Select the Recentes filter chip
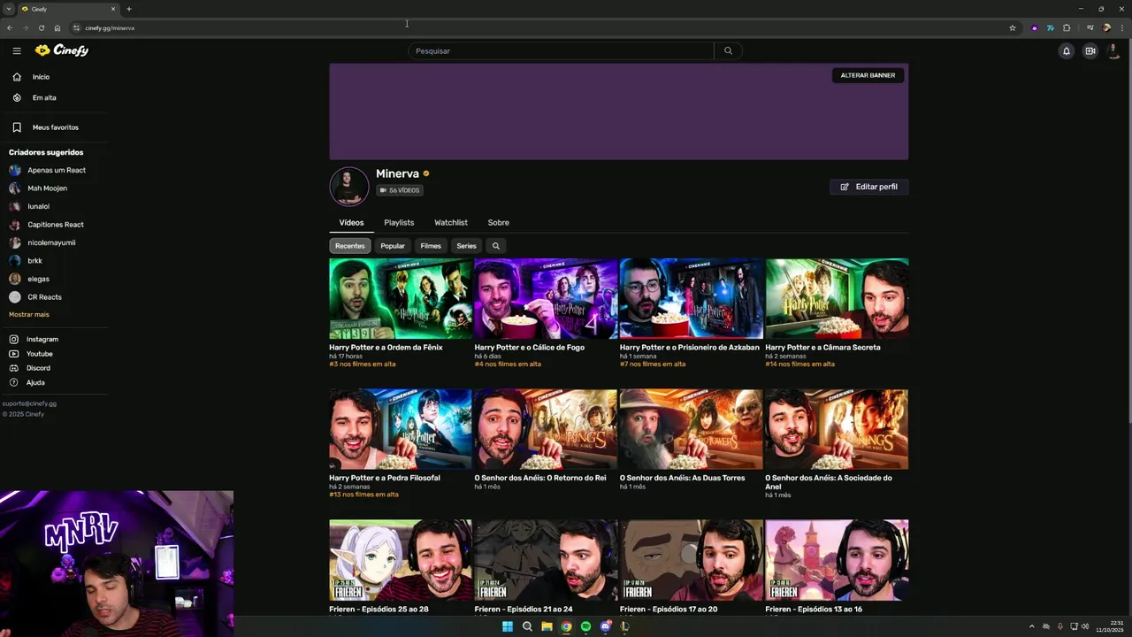The width and height of the screenshot is (1132, 637). point(349,245)
